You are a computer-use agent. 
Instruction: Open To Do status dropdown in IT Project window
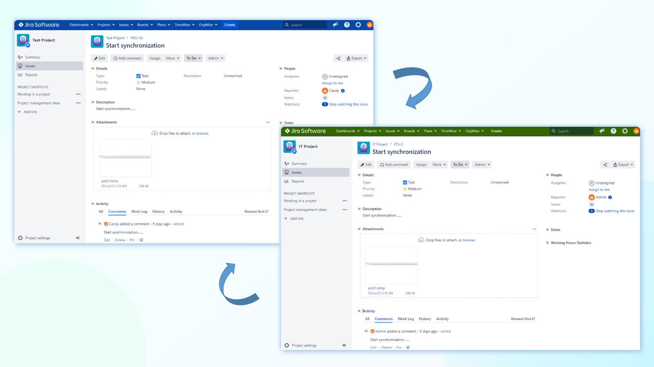(460, 165)
